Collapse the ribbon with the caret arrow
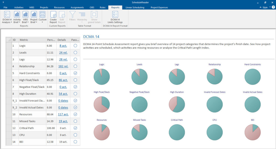The height and width of the screenshot is (149, 276). click(261, 7)
